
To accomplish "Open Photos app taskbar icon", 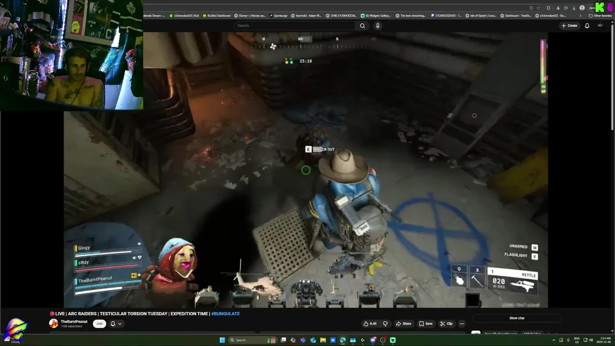I will coord(353,340).
